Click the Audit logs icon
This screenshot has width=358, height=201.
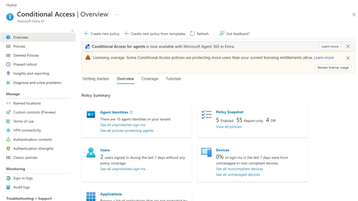(8, 187)
